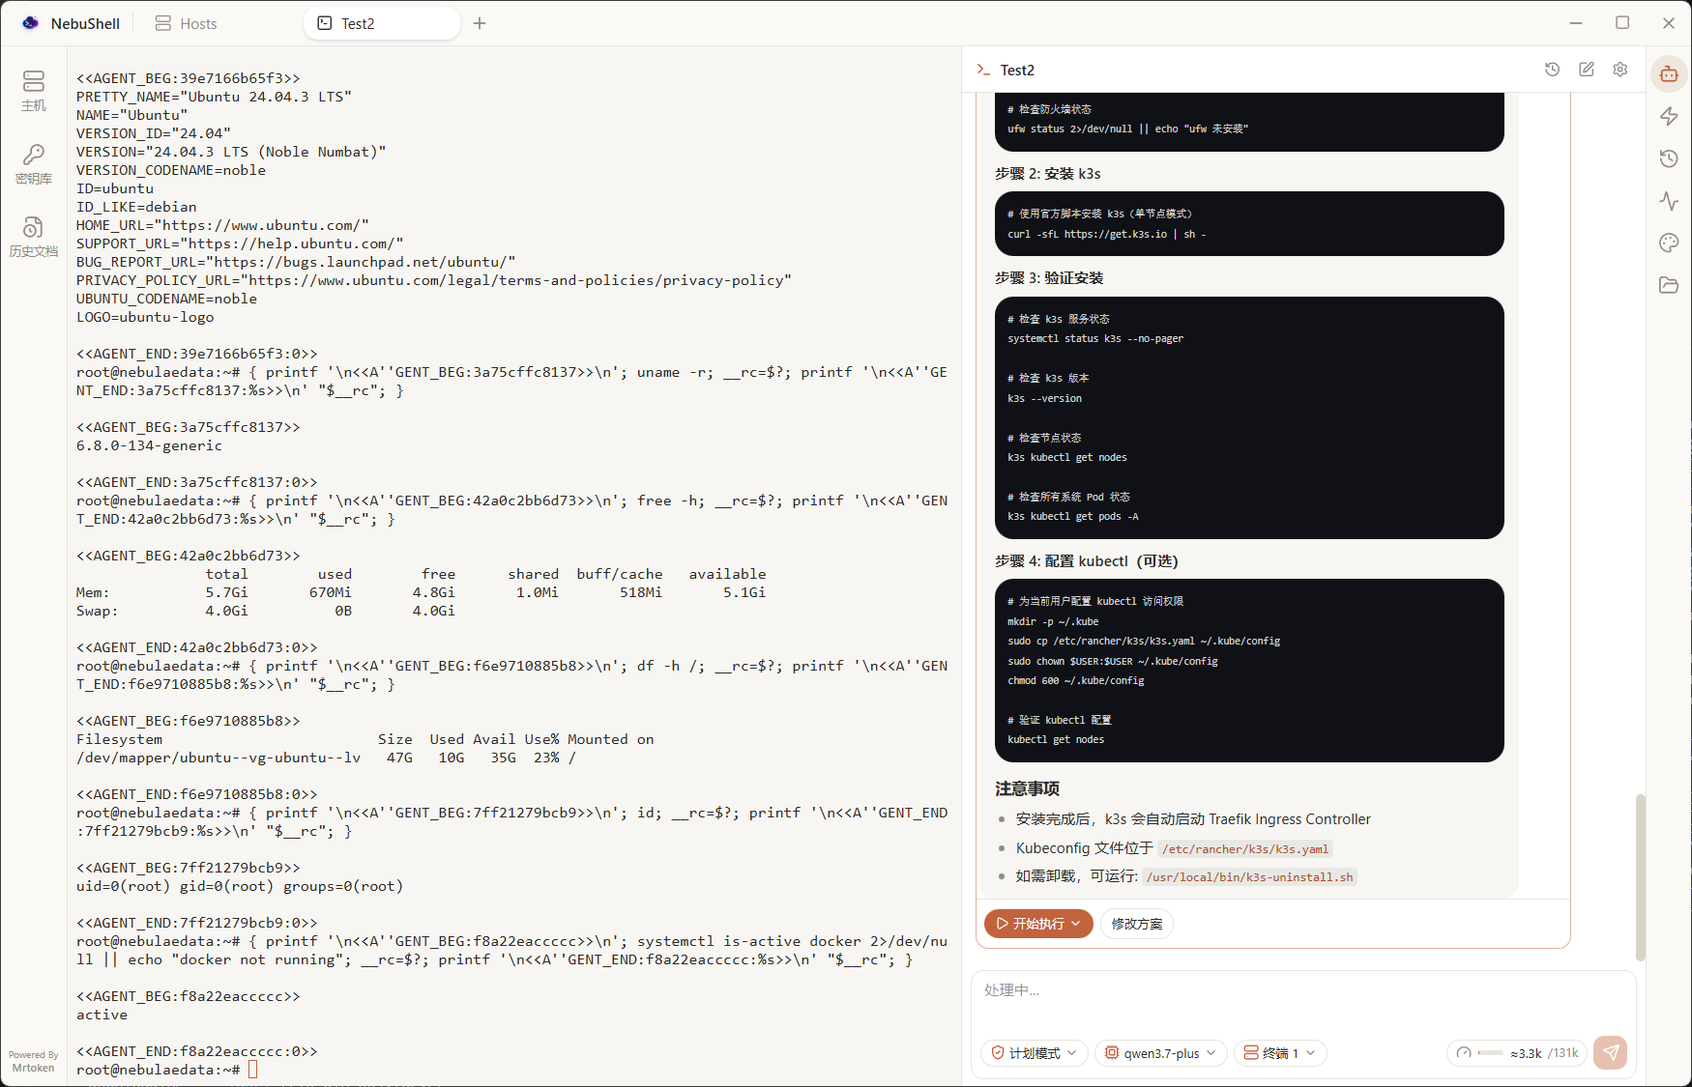This screenshot has height=1087, width=1692.
Task: Open the theme palette icon
Action: (x=1669, y=243)
